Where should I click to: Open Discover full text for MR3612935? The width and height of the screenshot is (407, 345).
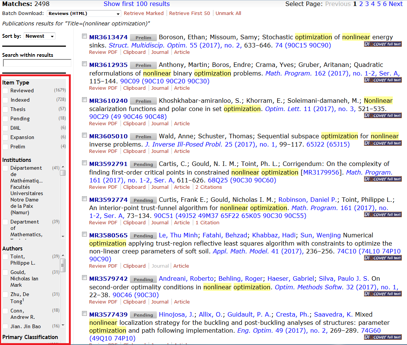[383, 80]
